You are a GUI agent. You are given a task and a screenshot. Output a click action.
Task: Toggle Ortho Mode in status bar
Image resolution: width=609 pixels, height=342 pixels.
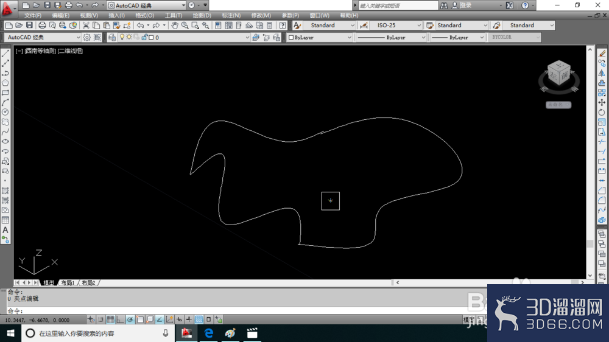tap(121, 319)
